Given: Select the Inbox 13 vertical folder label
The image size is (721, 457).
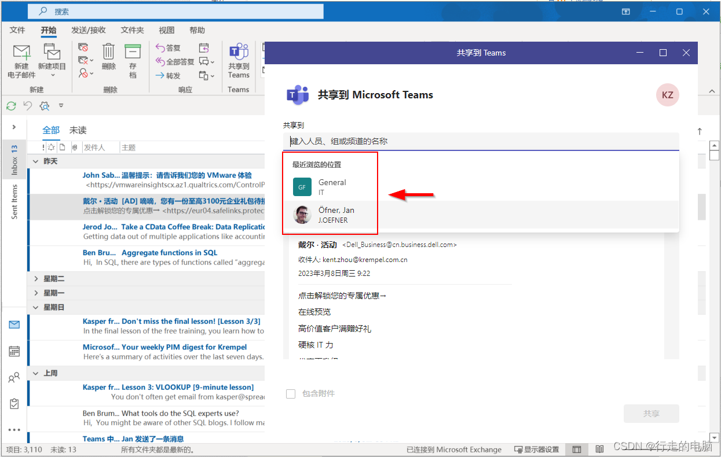Looking at the screenshot, I should tap(14, 160).
